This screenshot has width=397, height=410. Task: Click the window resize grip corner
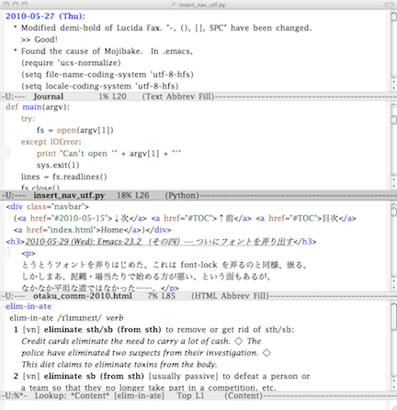pos(393,406)
